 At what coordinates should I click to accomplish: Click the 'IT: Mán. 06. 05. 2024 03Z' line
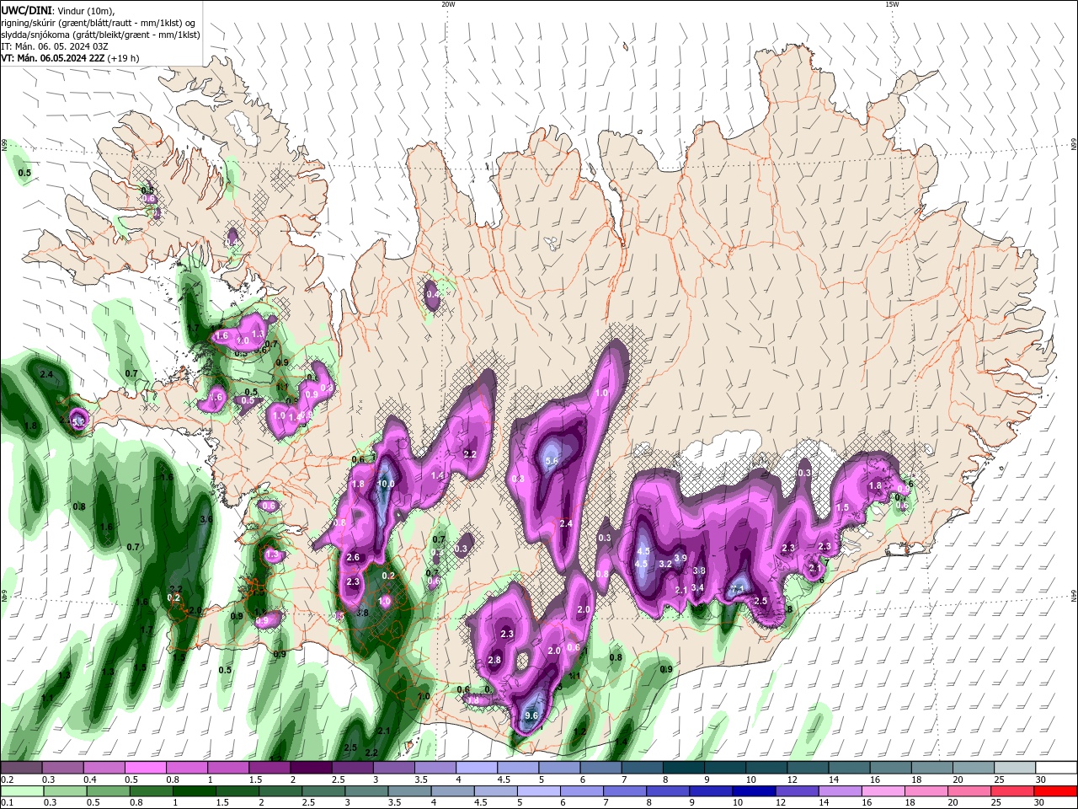(53, 46)
